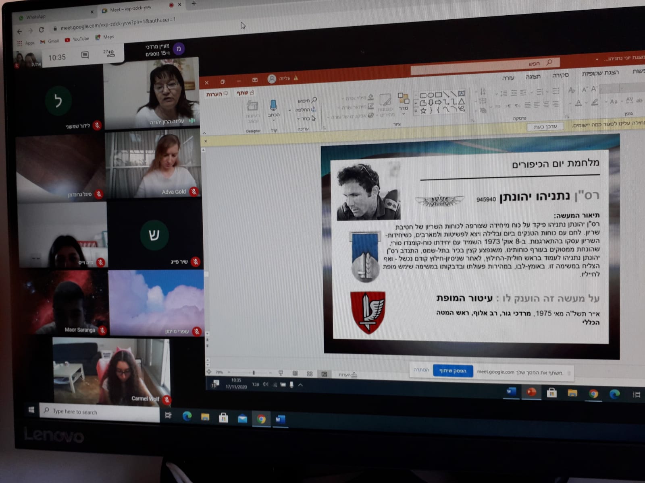Adjust the PowerPoint zoom slider handle
645x483 pixels.
254,373
